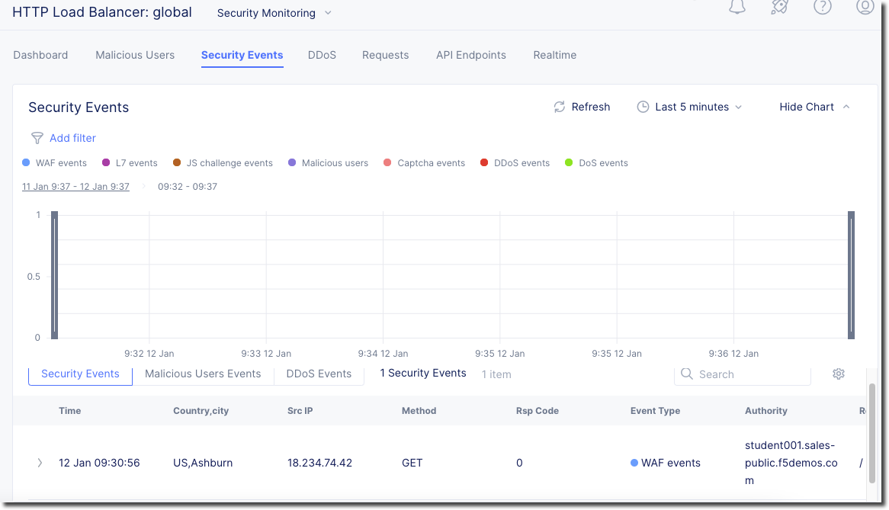The width and height of the screenshot is (889, 510).
Task: Collapse chart using Hide Chart
Action: [814, 107]
